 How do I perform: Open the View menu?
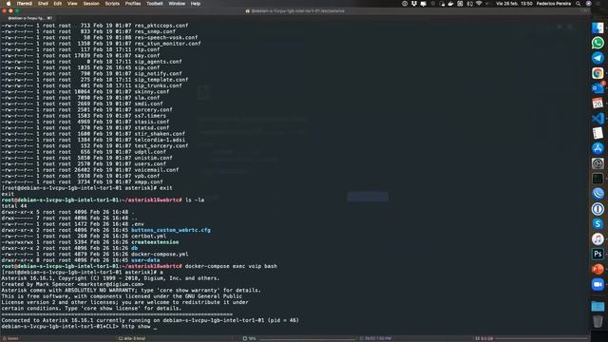pos(72,4)
